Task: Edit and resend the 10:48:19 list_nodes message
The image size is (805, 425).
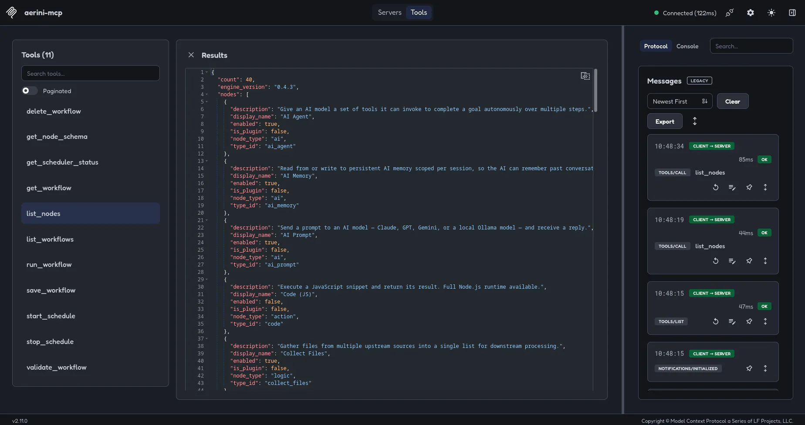Action: (732, 261)
